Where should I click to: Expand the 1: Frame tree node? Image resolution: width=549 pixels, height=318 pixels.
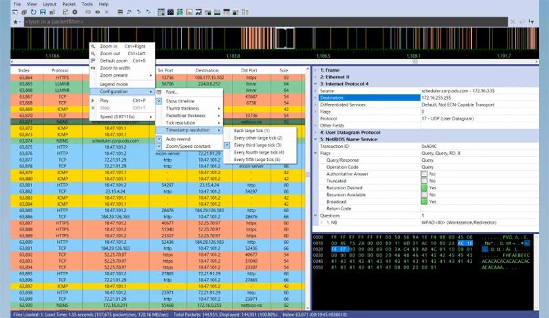(315, 70)
